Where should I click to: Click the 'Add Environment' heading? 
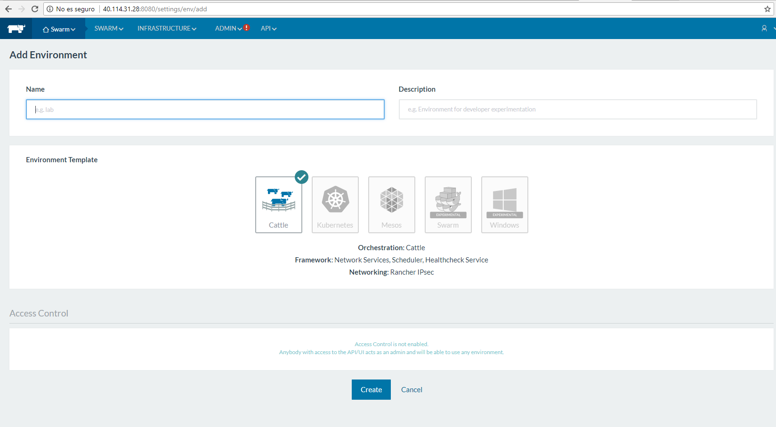click(48, 55)
